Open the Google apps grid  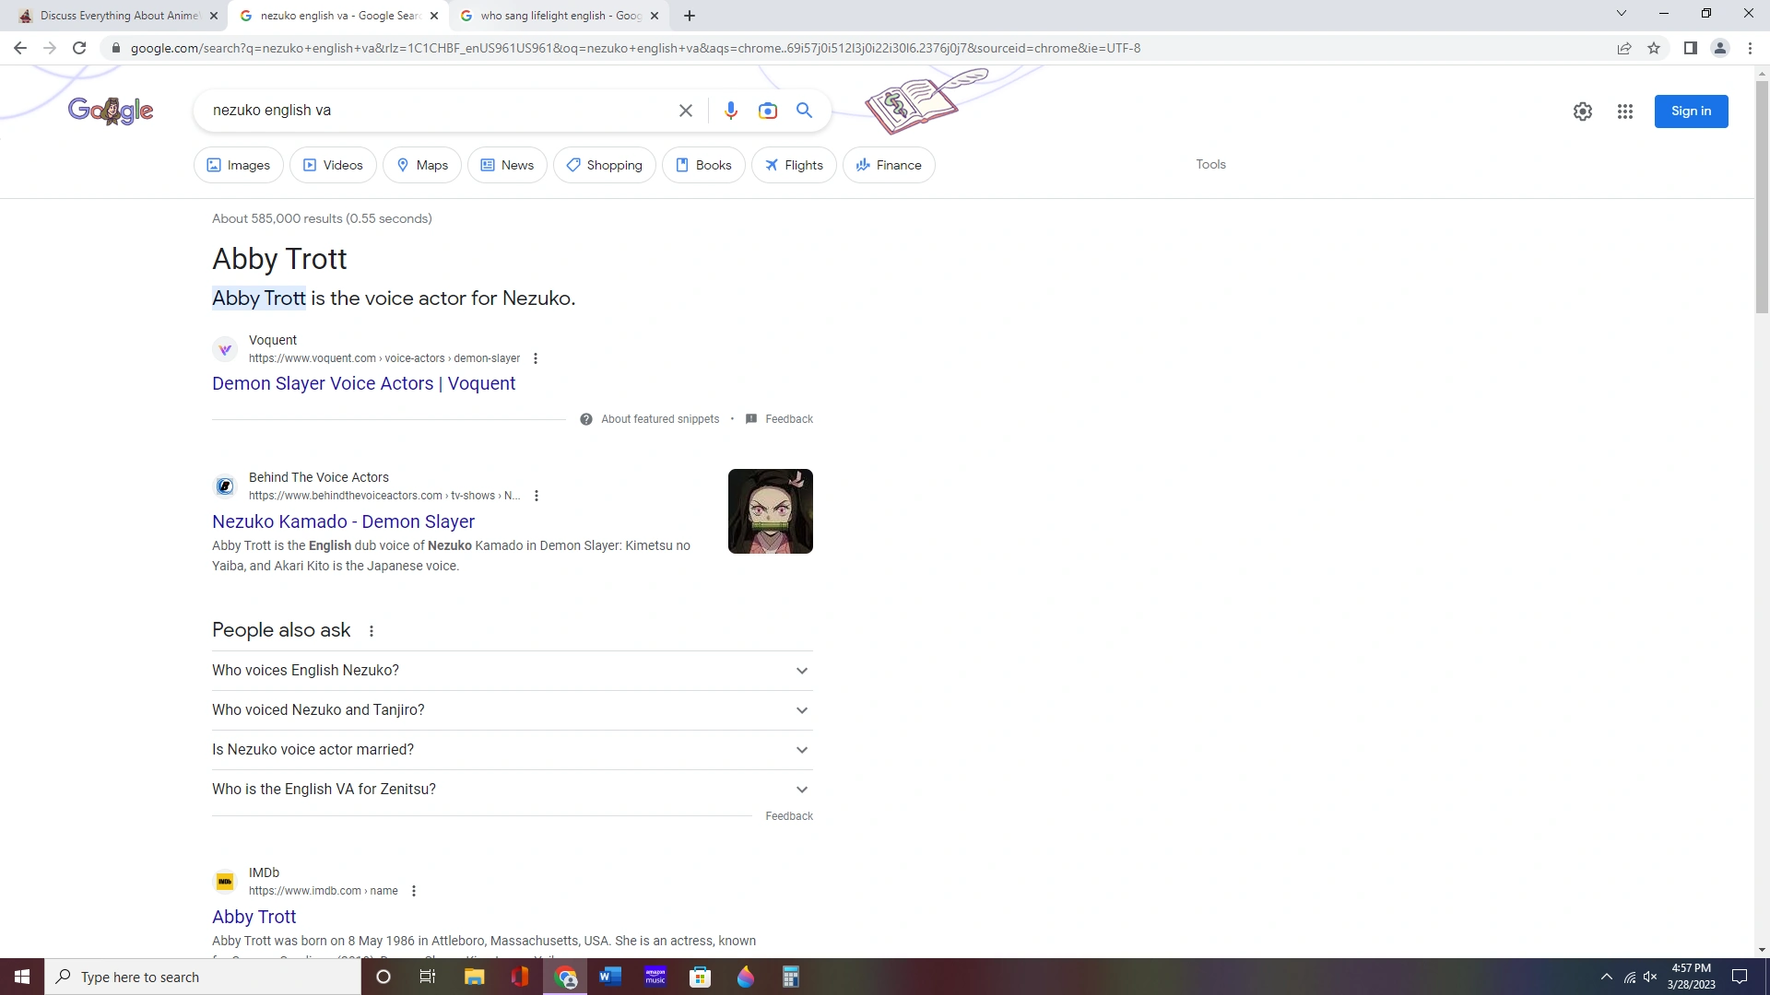pos(1624,111)
